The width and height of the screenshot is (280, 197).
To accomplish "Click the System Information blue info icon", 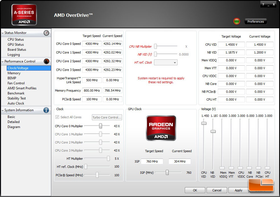I will tap(46, 110).
